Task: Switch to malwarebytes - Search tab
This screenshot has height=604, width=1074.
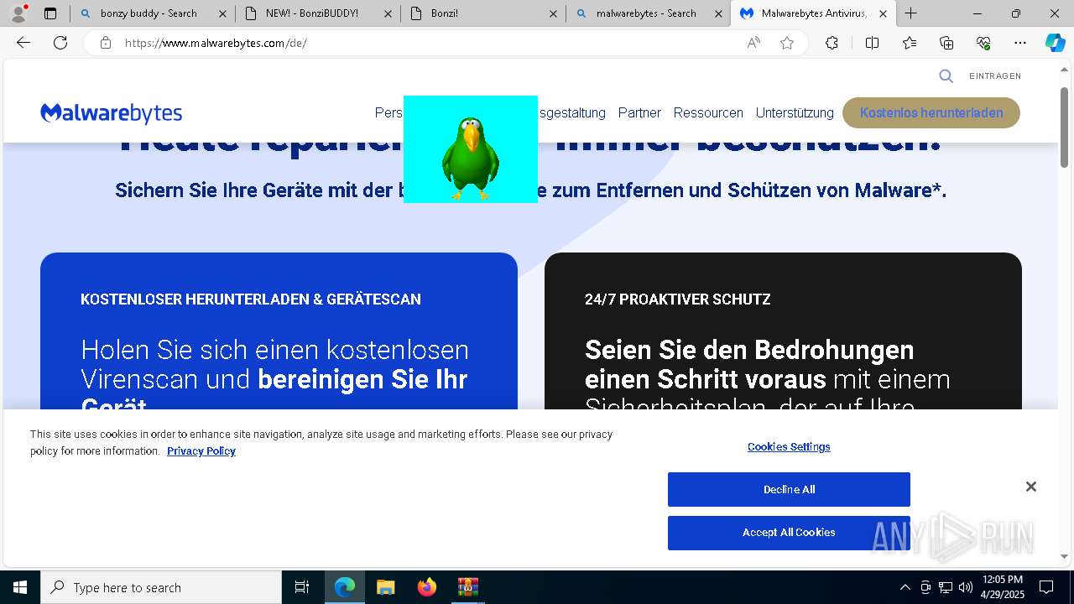Action: click(646, 13)
